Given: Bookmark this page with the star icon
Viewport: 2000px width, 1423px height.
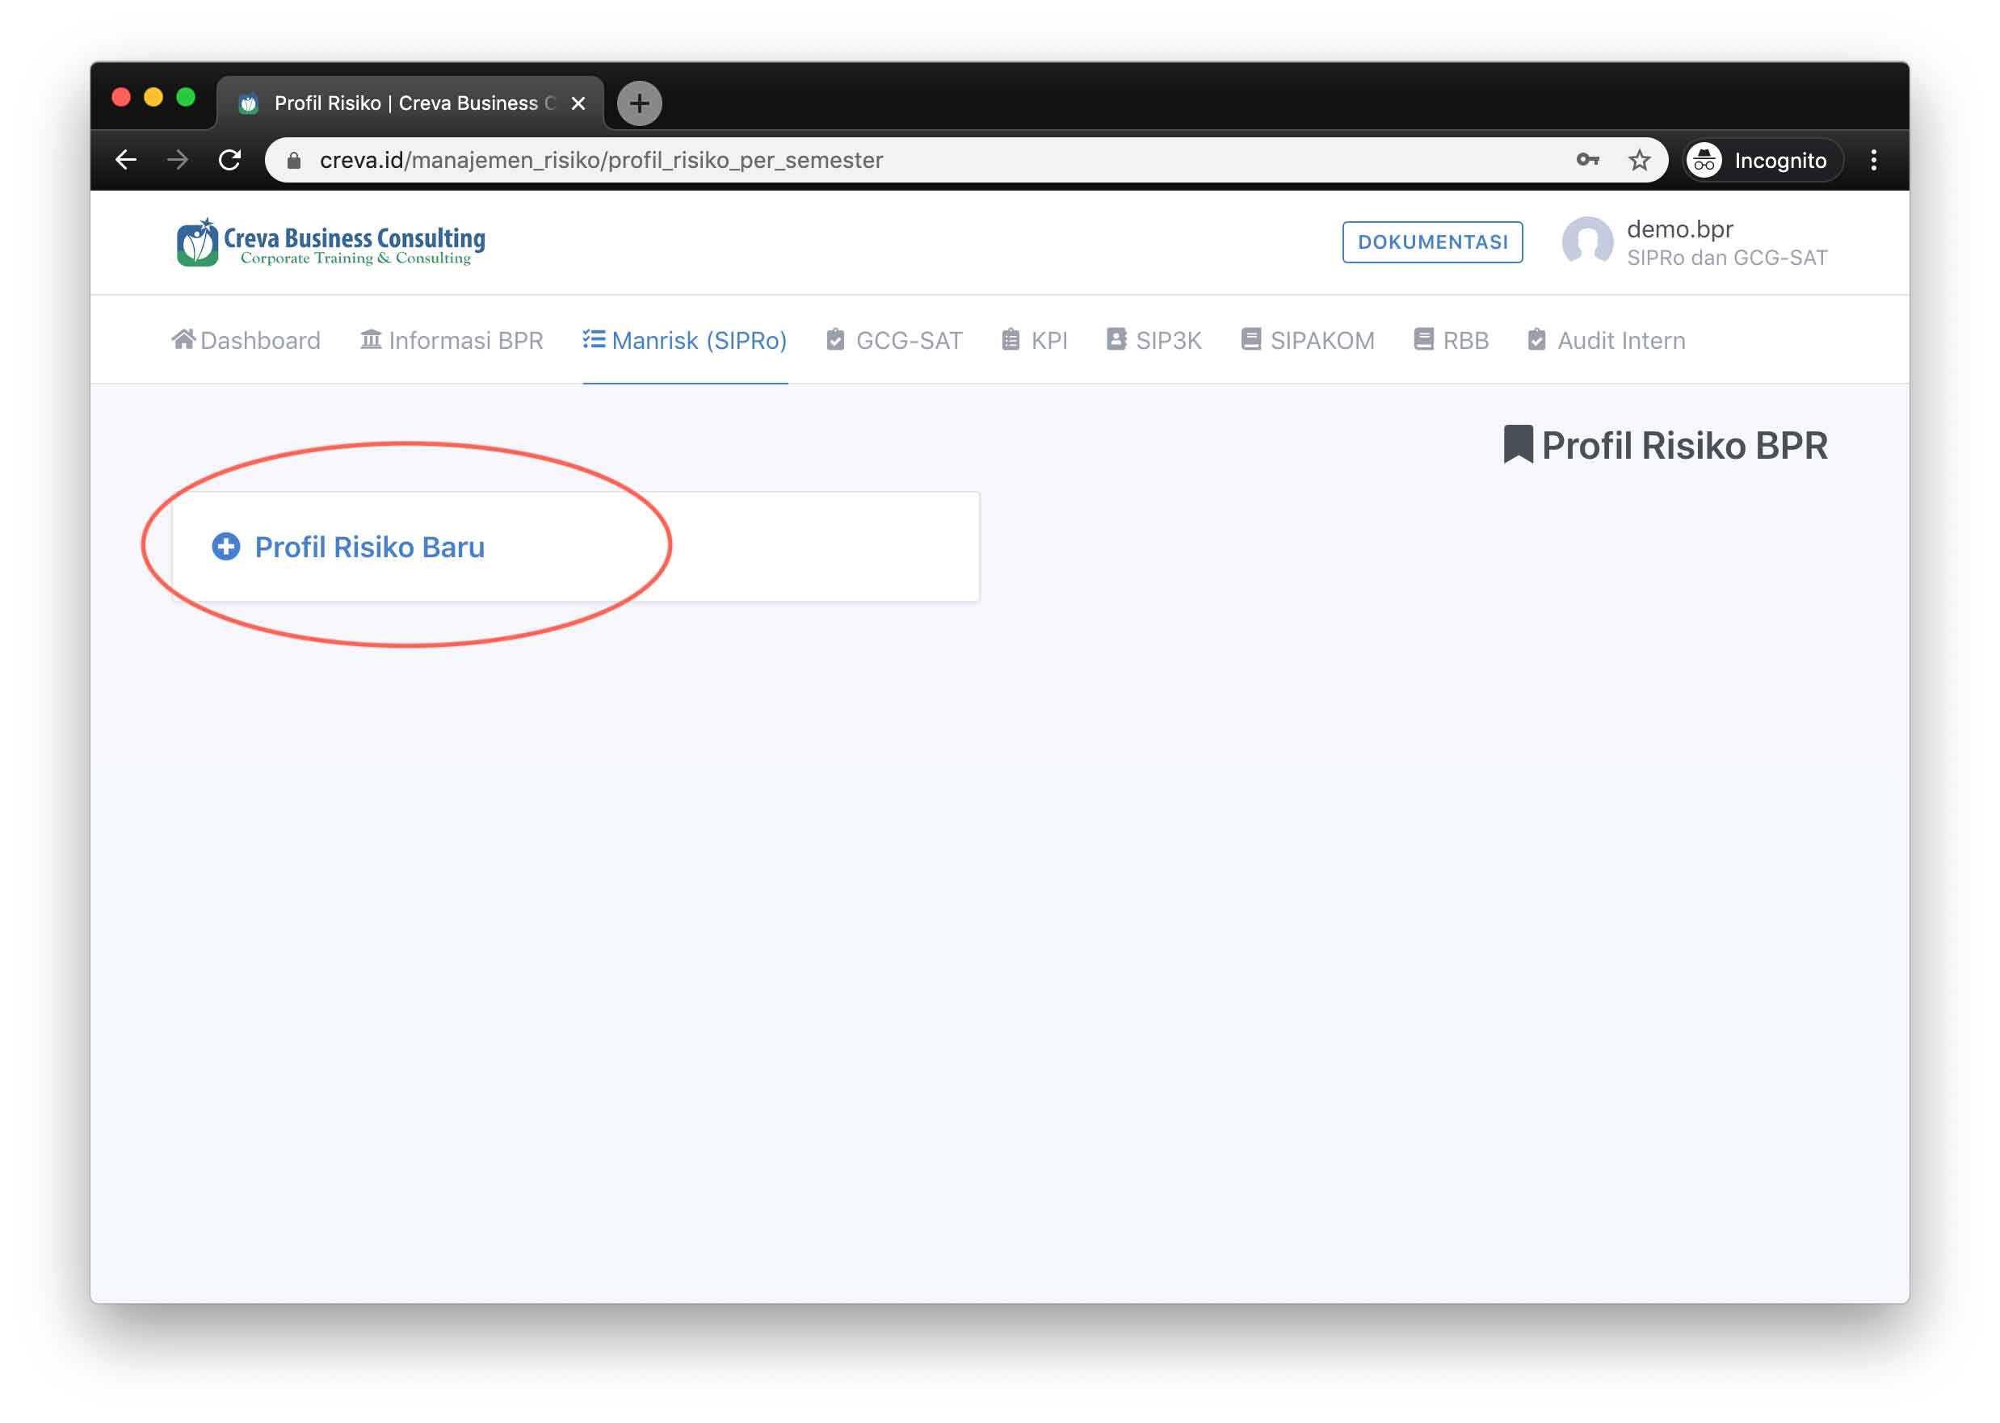Looking at the screenshot, I should pos(1639,161).
